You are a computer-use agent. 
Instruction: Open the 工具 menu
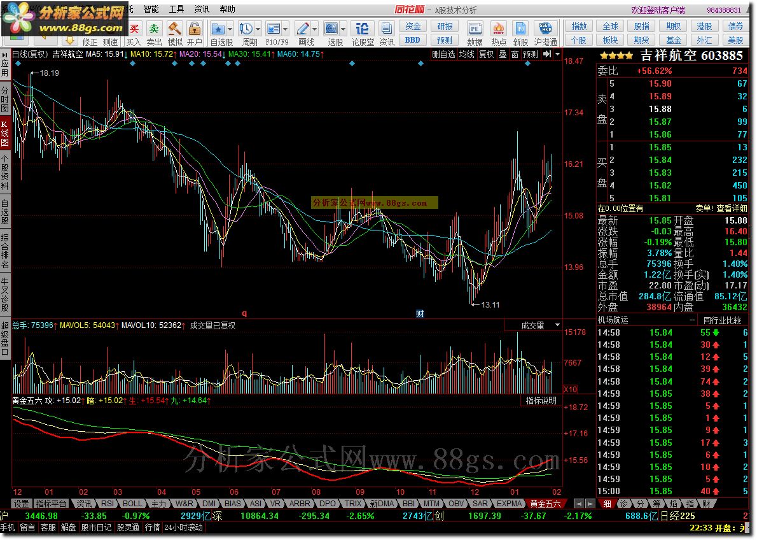click(x=176, y=9)
